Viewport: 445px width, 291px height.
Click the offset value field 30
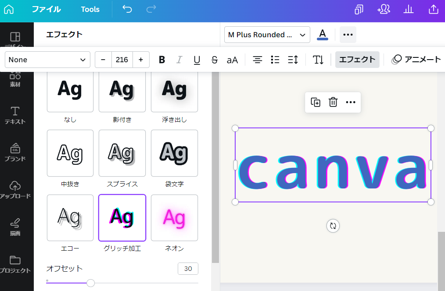point(188,269)
